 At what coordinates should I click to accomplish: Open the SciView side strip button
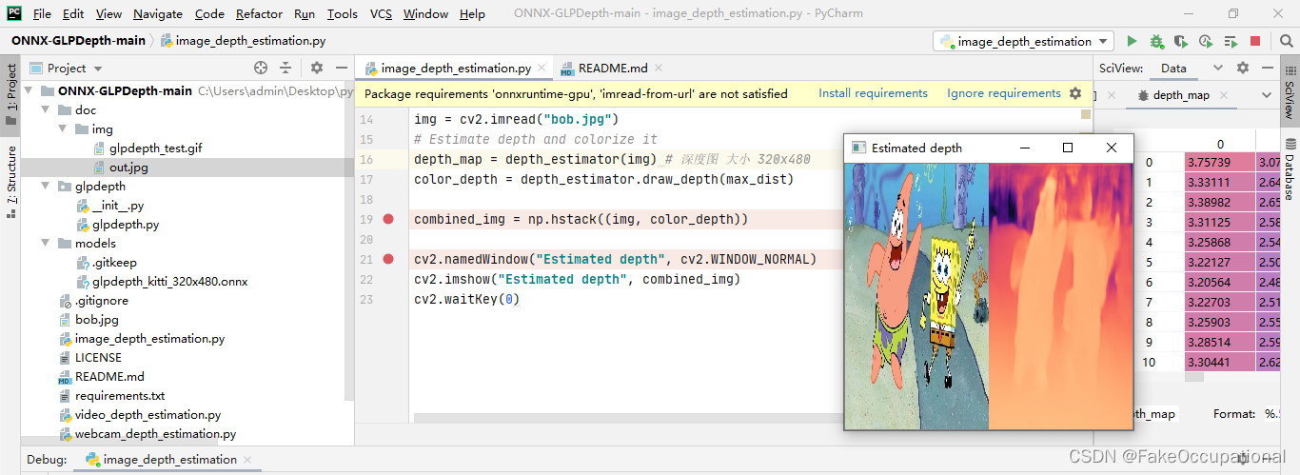1290,91
